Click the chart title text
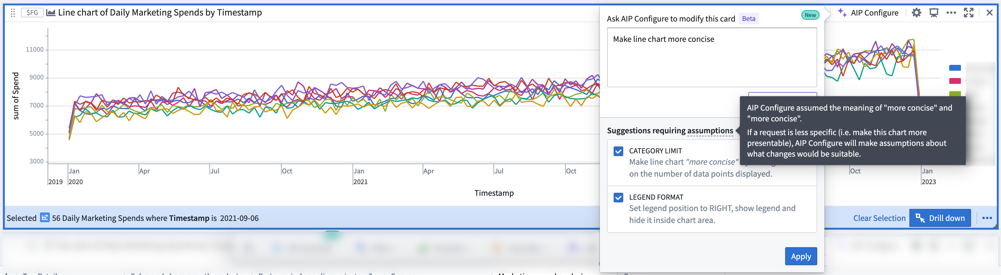 [x=160, y=13]
